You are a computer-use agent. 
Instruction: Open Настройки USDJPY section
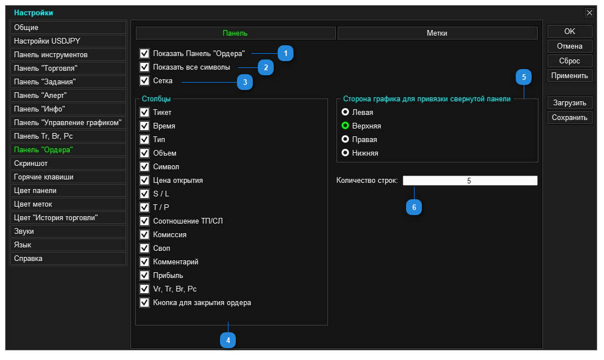pos(68,41)
